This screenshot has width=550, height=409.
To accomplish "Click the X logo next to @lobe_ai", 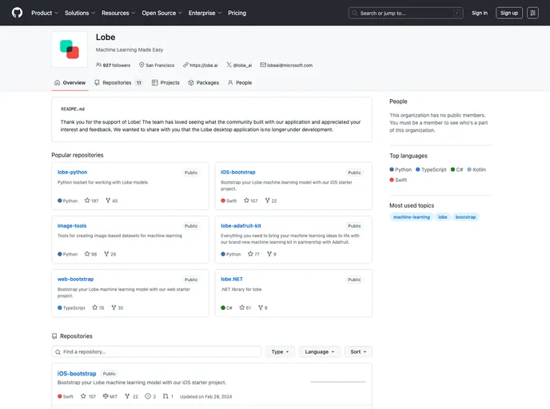I will [x=229, y=65].
